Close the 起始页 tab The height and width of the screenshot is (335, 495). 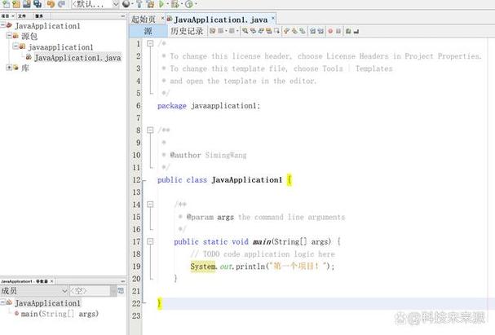162,18
